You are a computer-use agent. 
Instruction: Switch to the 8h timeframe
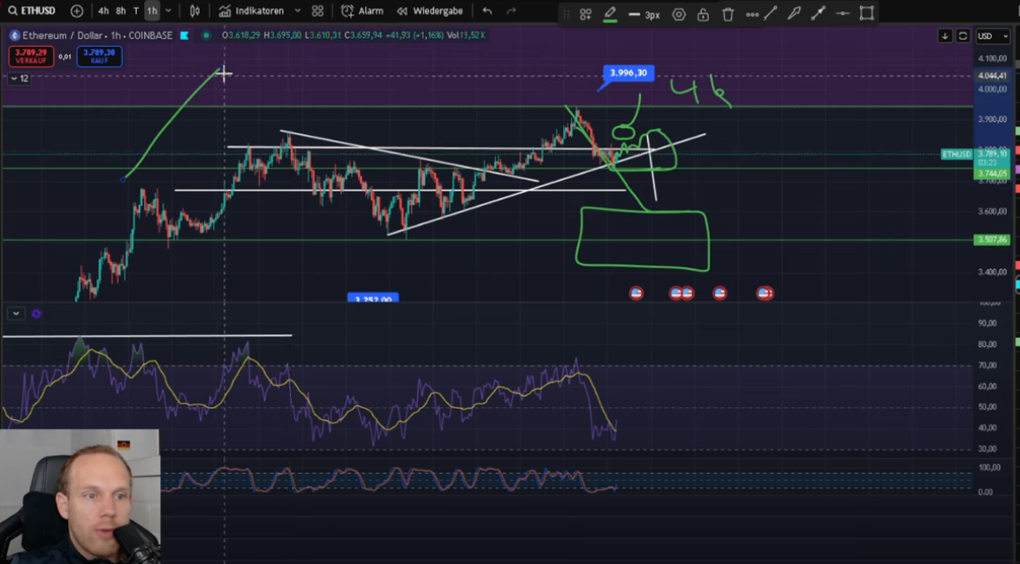pos(121,11)
